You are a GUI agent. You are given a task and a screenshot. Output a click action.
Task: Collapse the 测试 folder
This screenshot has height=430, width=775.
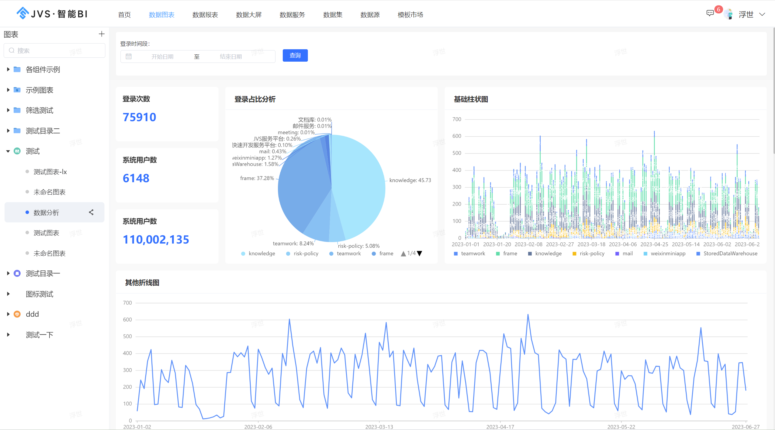(8, 151)
